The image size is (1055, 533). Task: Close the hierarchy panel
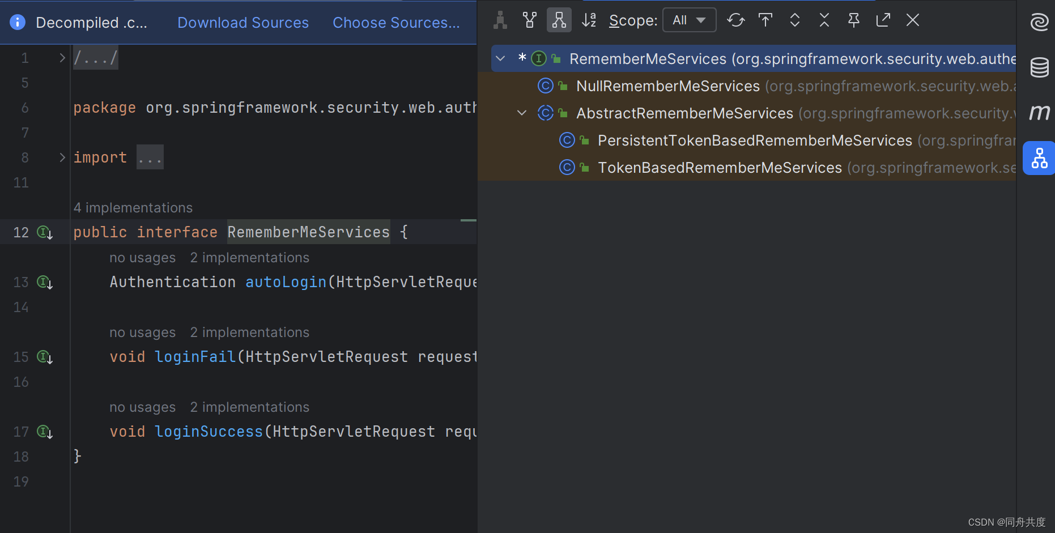(x=913, y=20)
